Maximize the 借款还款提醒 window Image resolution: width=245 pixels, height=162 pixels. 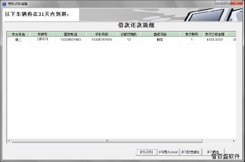[226, 3]
